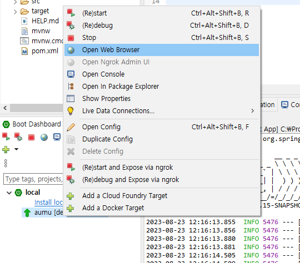Viewport: 300px width, 263px height.
Task: Open the Live Data Connections submenu
Action: pyautogui.click(x=162, y=111)
